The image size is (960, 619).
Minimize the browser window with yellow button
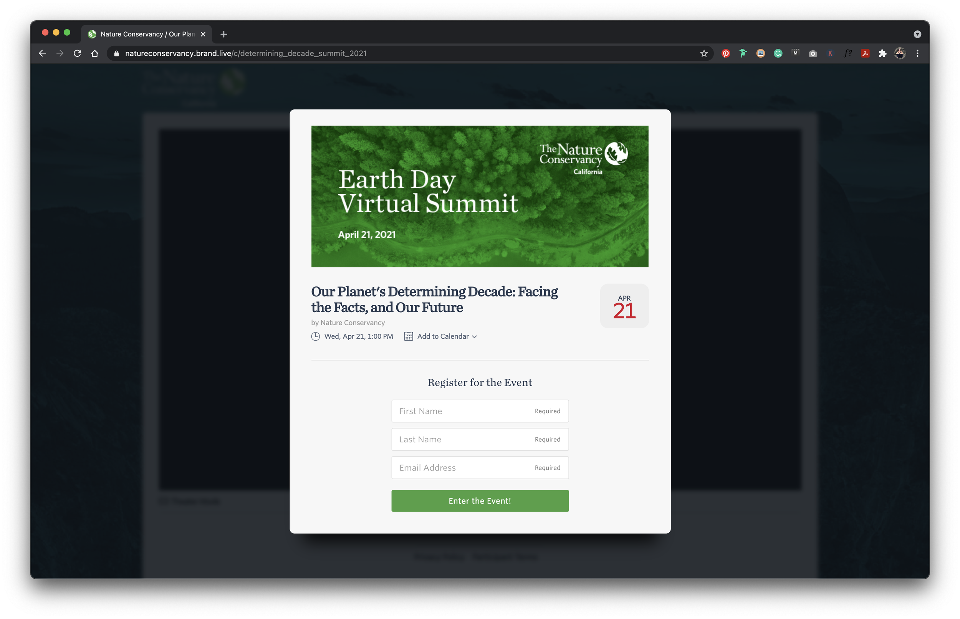coord(56,33)
